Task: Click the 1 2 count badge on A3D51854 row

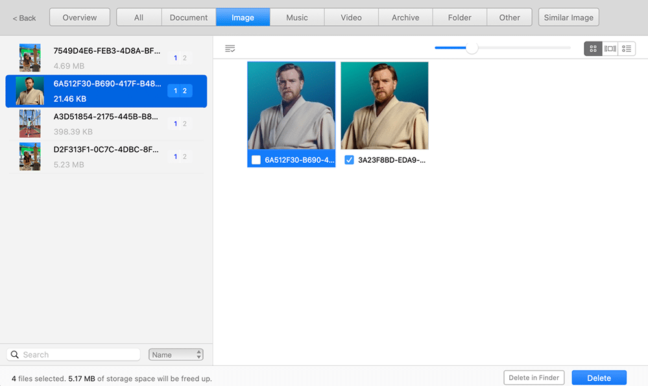Action: pyautogui.click(x=180, y=123)
